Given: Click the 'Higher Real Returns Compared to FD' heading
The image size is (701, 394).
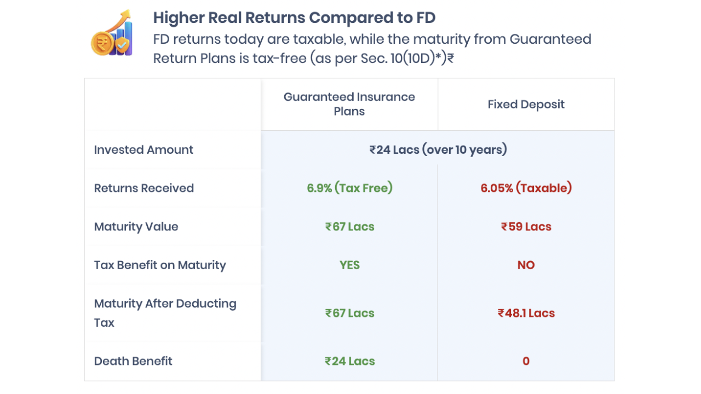Looking at the screenshot, I should pos(294,18).
